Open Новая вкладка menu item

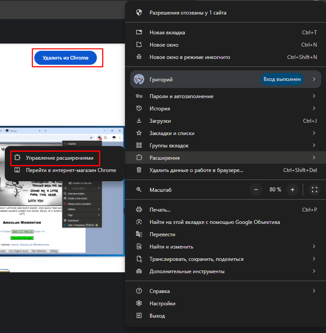pyautogui.click(x=226, y=33)
